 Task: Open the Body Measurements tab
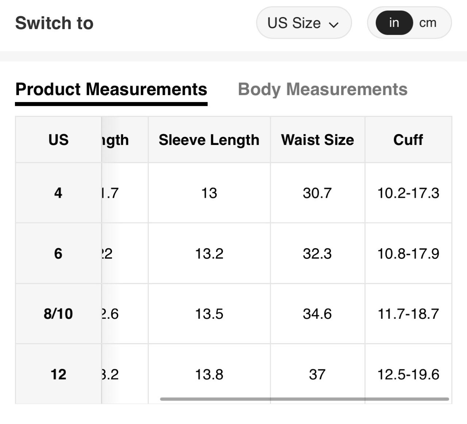(323, 90)
